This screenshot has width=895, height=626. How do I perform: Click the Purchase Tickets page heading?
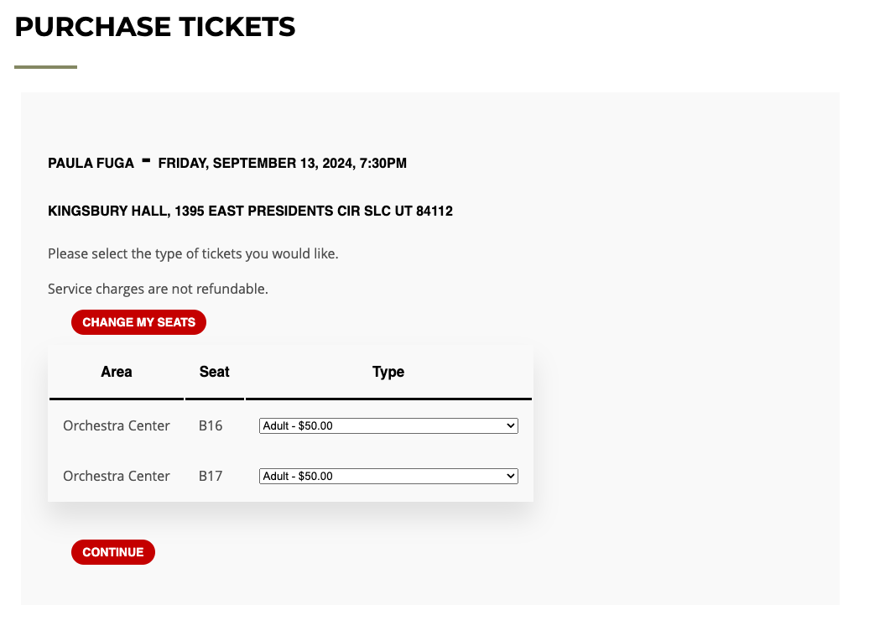click(x=154, y=27)
